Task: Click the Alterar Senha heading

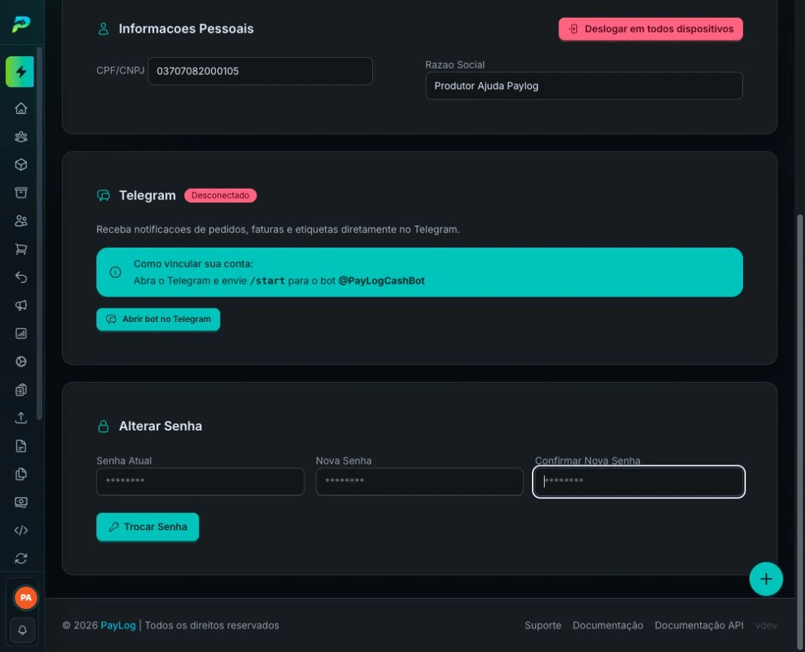Action: coord(160,426)
